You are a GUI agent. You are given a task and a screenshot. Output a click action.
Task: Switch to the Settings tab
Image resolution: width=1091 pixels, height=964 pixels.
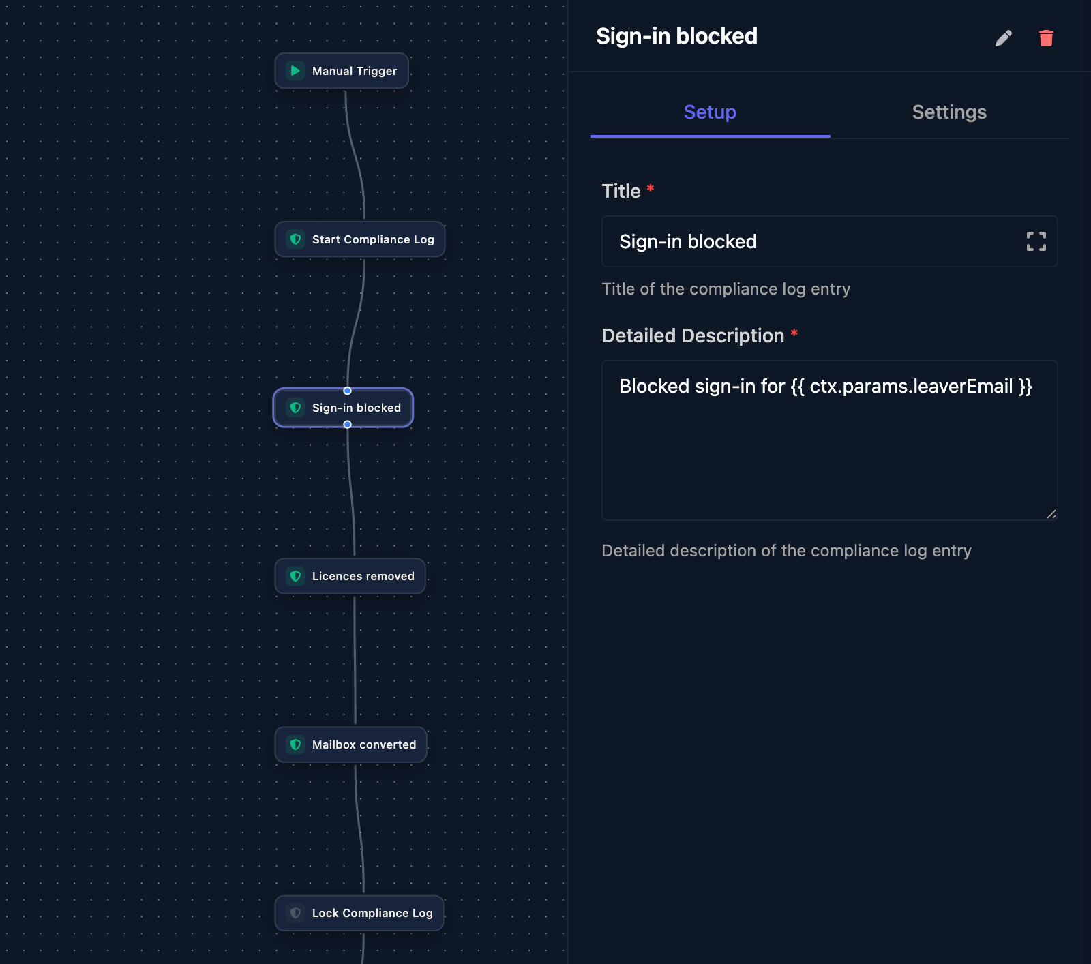949,112
